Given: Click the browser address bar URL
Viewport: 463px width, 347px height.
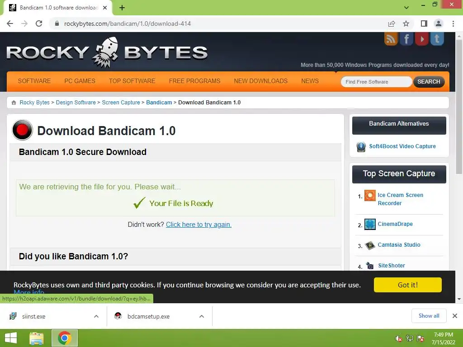Looking at the screenshot, I should pos(127,23).
